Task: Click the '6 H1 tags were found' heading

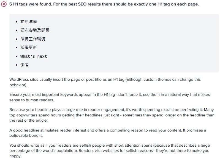Action: tap(104, 5)
